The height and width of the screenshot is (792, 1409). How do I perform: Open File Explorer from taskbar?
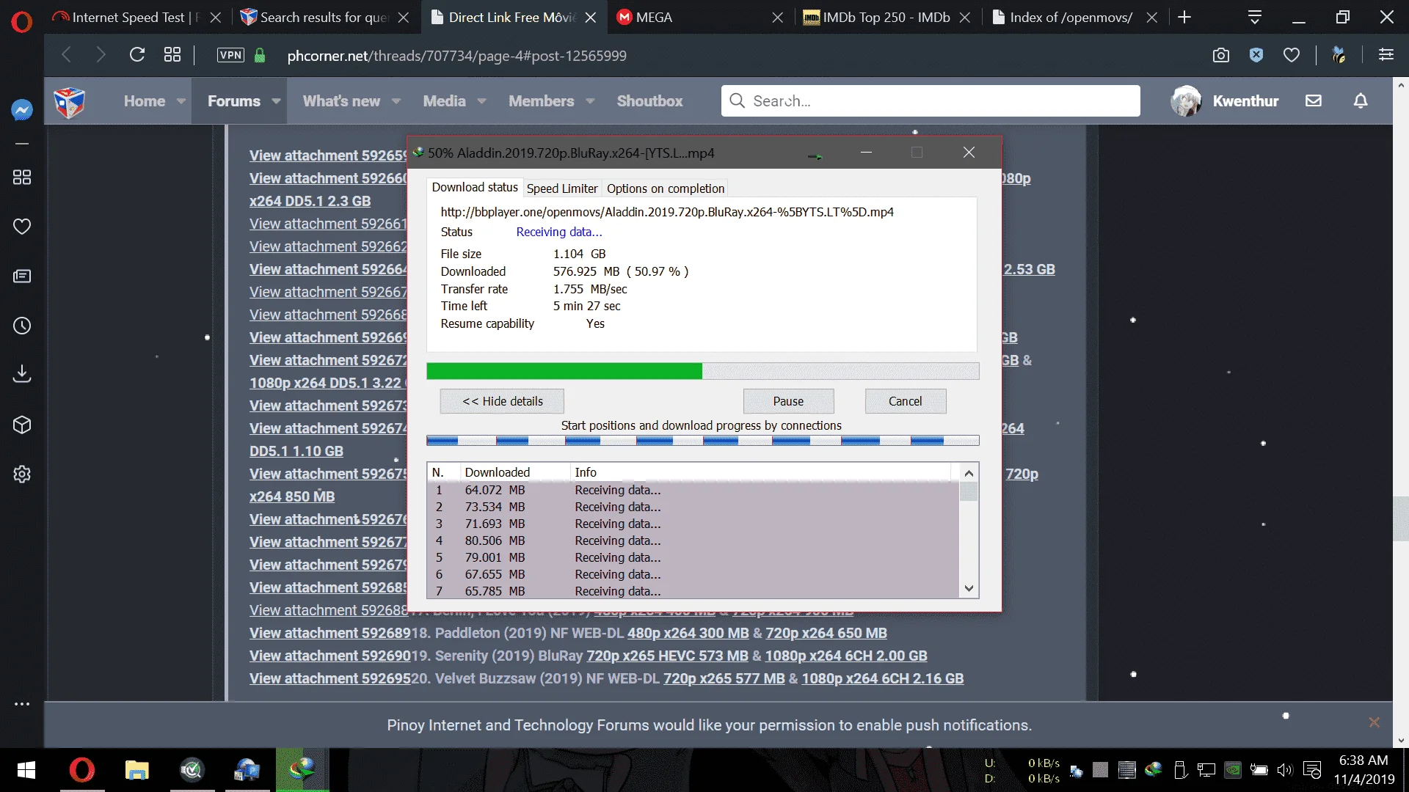[x=136, y=770]
